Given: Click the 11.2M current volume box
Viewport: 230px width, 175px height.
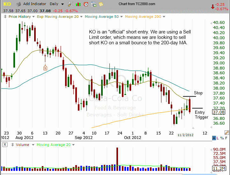Looking at the screenshot, I should point(219,168).
